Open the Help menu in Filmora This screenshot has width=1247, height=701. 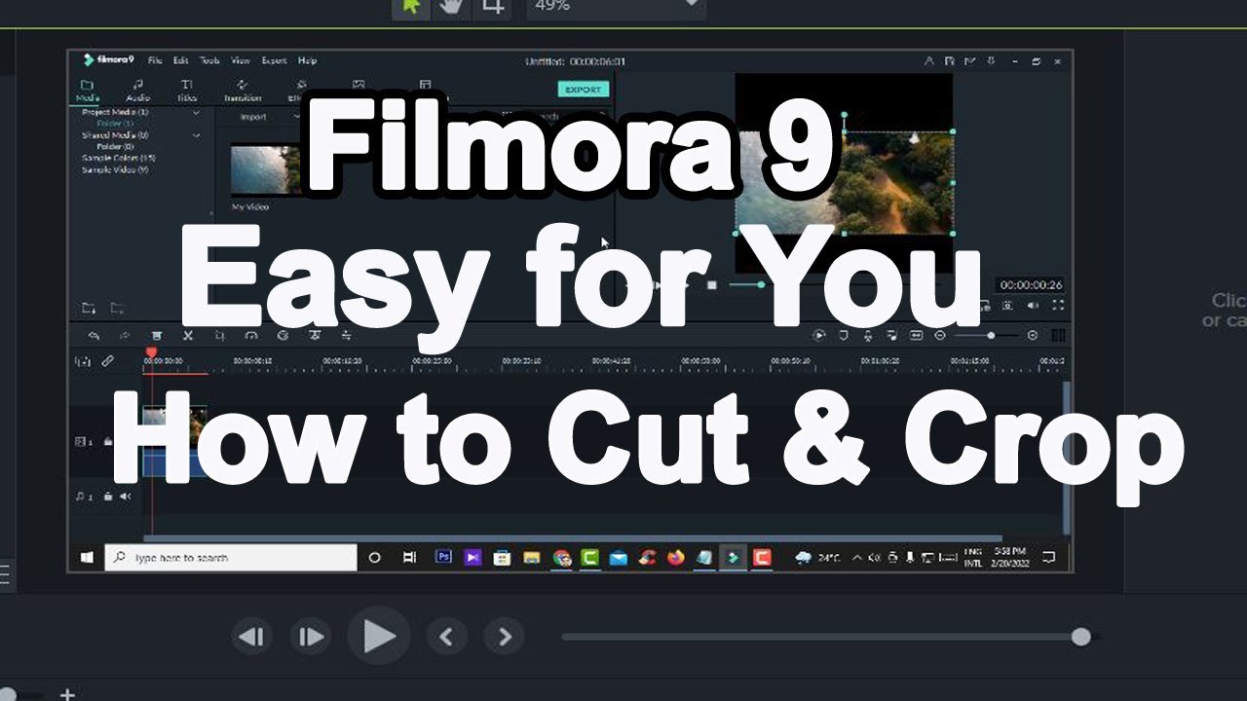tap(307, 60)
